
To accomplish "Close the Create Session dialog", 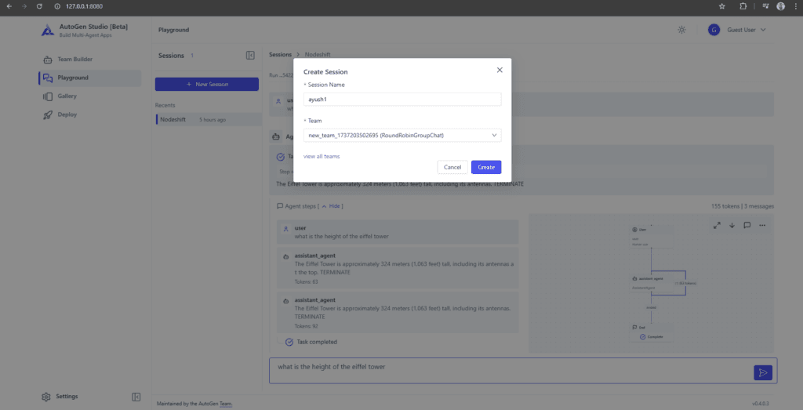I will (x=500, y=70).
